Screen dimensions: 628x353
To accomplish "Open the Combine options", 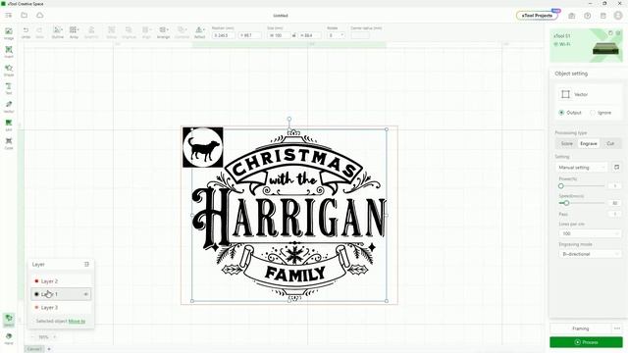I will pos(182,32).
